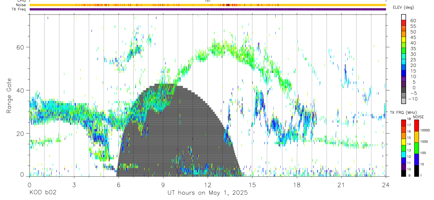Click the "18" tick on the UT hours axis
434x200 pixels.
tap(297, 185)
